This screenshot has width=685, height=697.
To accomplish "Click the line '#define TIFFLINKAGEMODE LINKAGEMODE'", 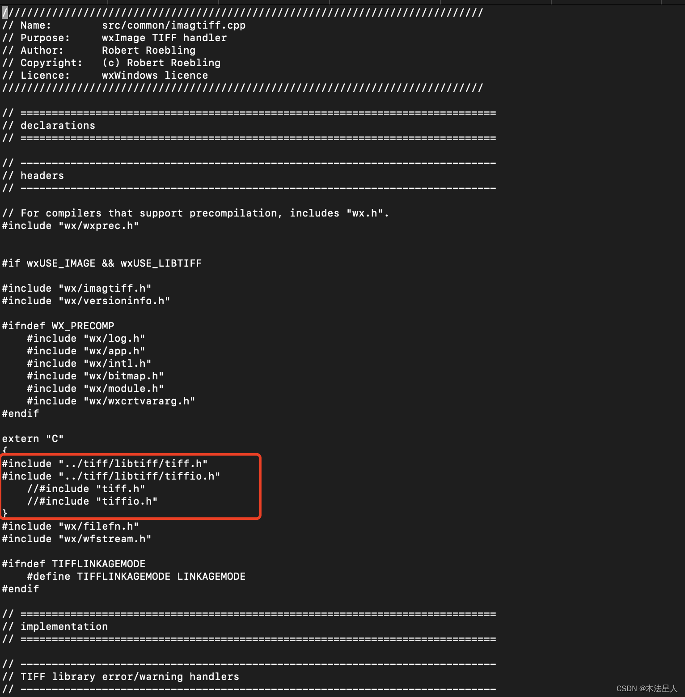I will coord(136,577).
